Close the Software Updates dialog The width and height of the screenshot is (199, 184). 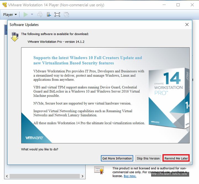tap(187, 25)
